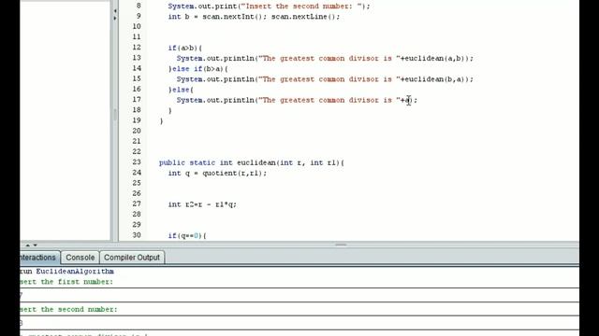Screen dimensions: 599x336
Task: Click the 'int q = quotient(r,r1);' line
Action: 217,174
